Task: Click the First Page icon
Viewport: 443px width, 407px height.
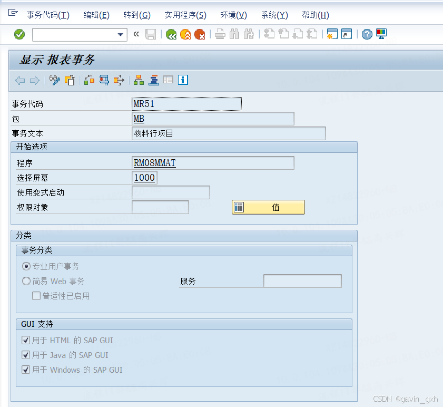Action: point(269,34)
